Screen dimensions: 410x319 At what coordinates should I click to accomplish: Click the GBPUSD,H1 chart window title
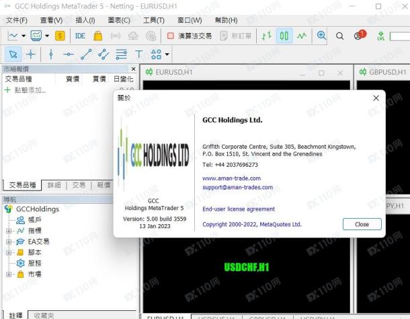[388, 72]
